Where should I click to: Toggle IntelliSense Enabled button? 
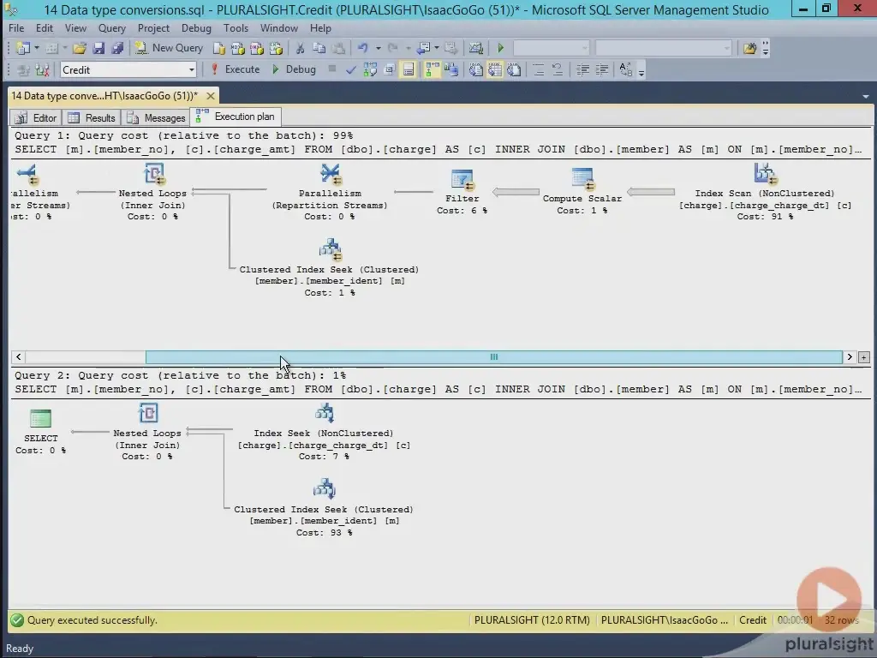409,70
